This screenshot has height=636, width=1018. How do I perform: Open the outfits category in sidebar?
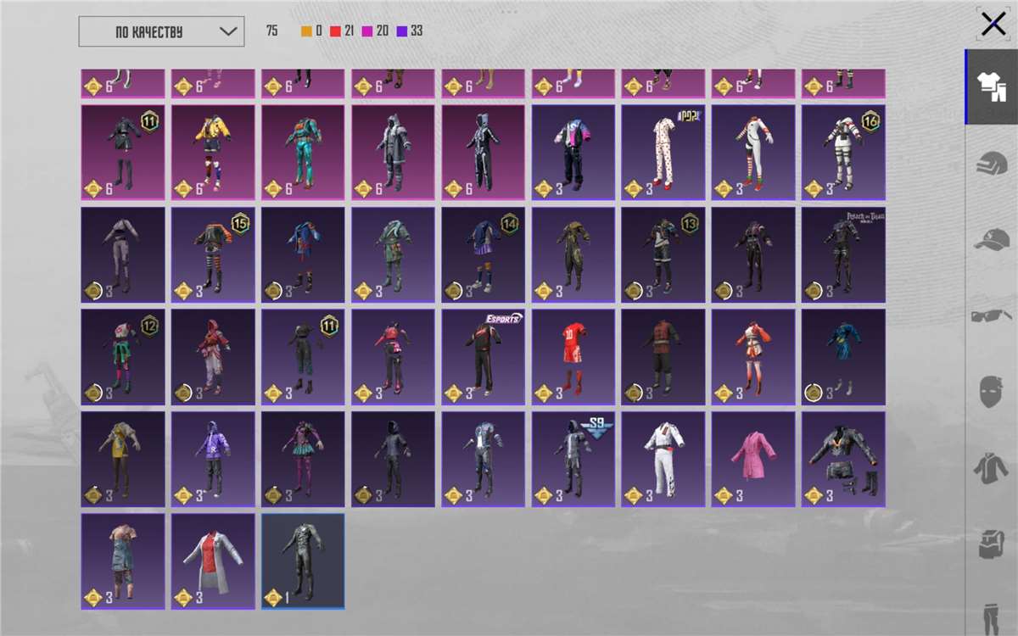991,87
